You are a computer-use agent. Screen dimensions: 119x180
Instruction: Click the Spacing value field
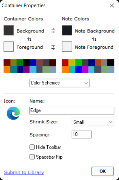(x=81, y=134)
